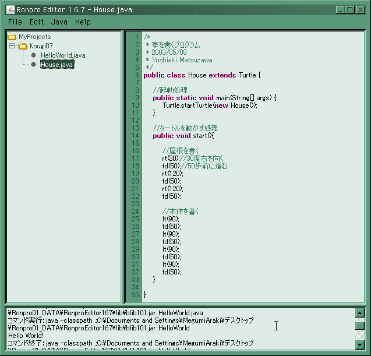The height and width of the screenshot is (356, 371).
Task: Select HelloWorld.java in the project tree
Action: pos(63,55)
